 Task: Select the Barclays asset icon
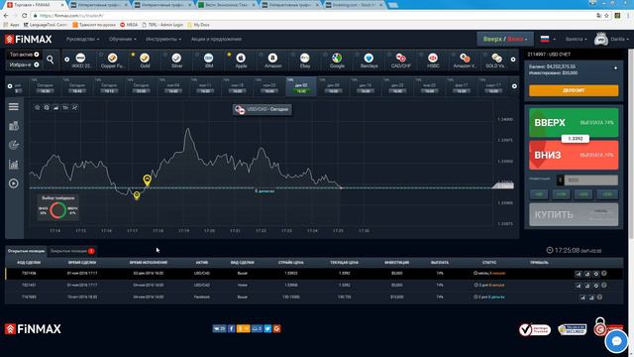[x=369, y=59]
